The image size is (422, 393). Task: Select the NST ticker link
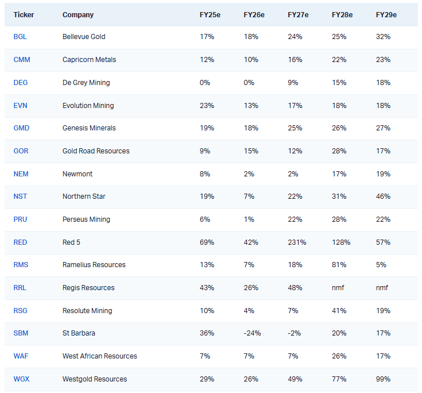tap(20, 196)
